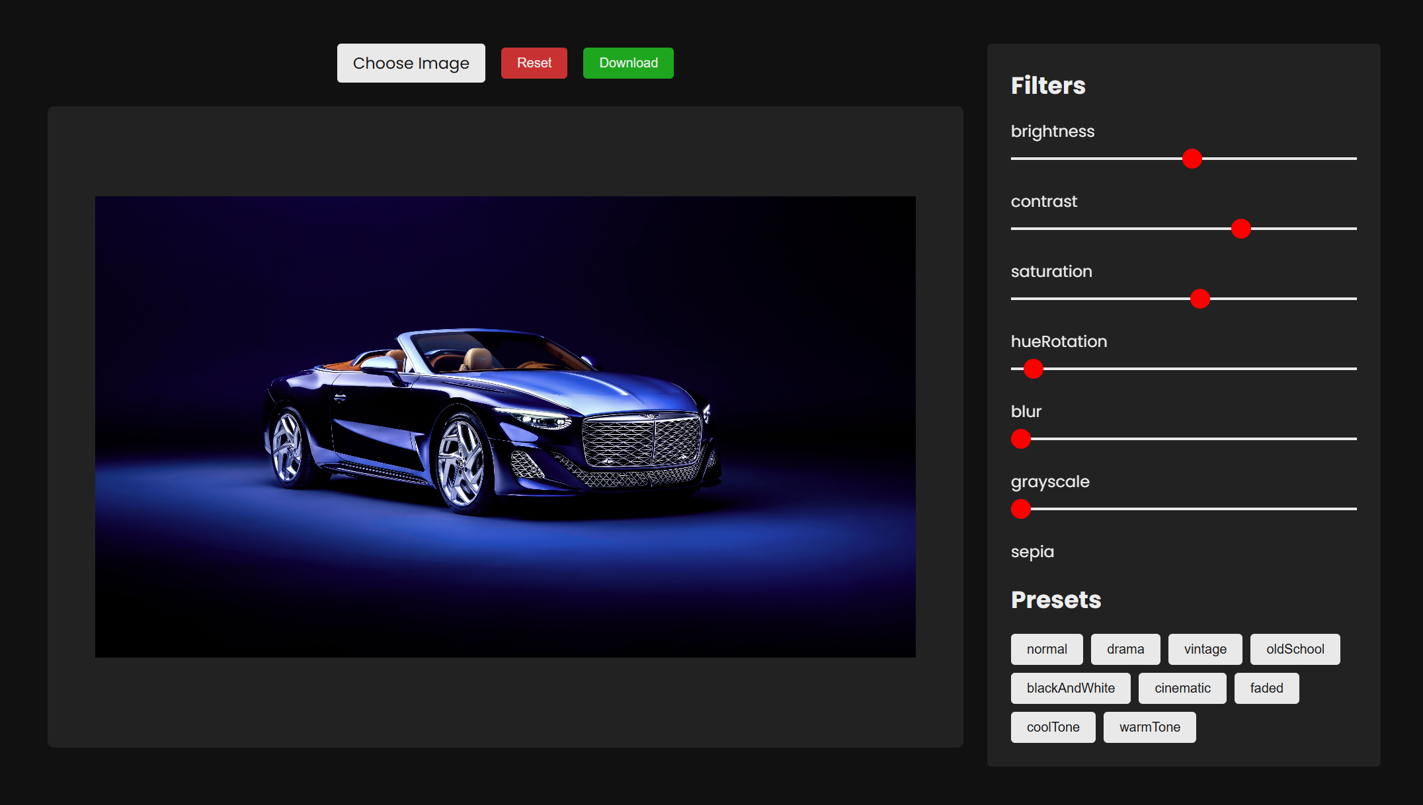Click the sepia filter label

click(1032, 552)
